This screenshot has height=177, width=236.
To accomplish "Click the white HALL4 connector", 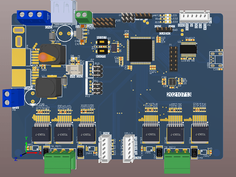I will click(x=129, y=148).
